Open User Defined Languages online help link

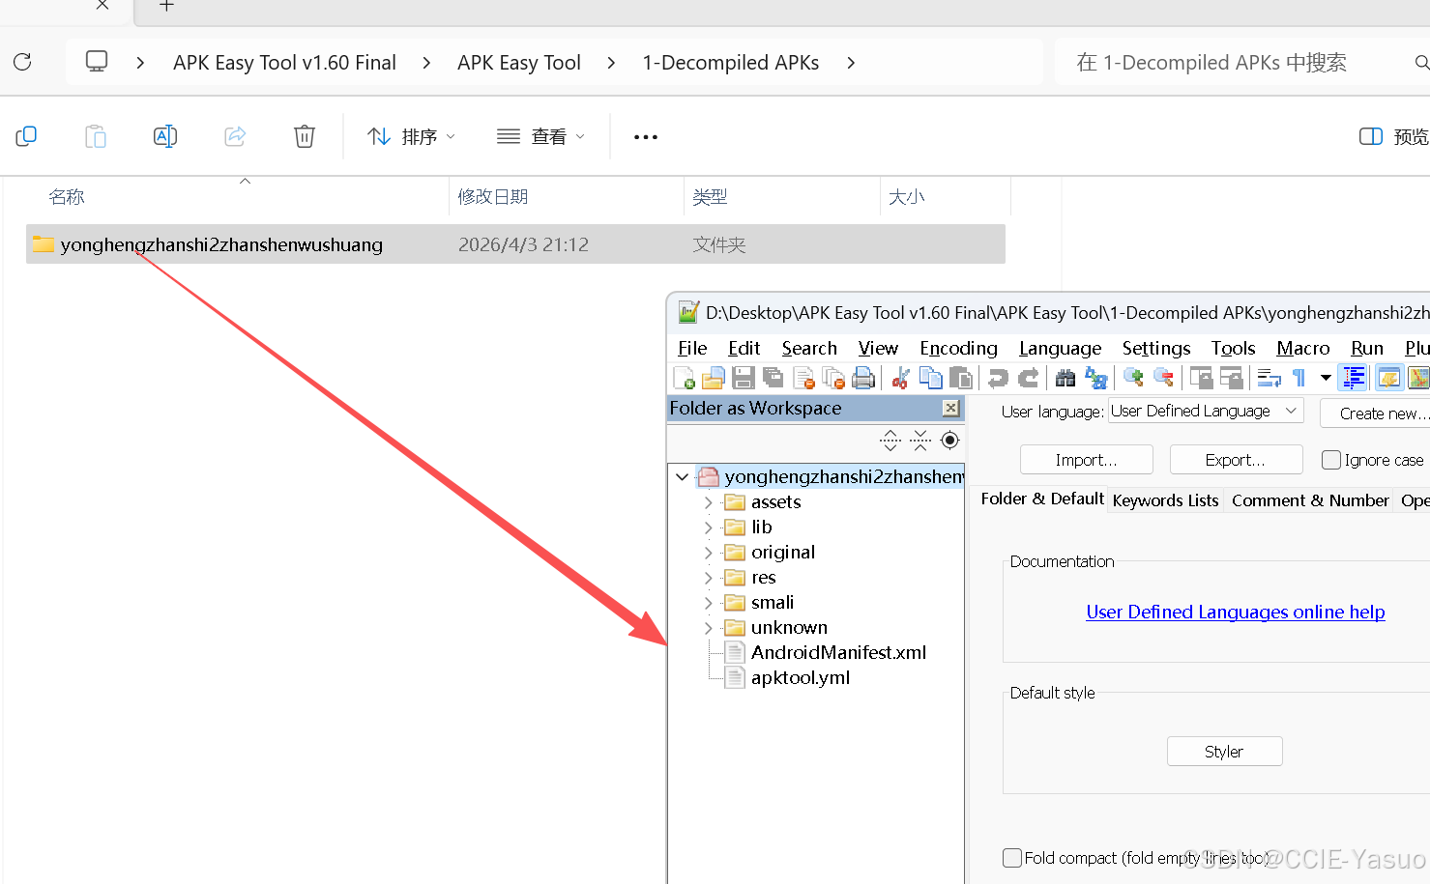pos(1236,613)
